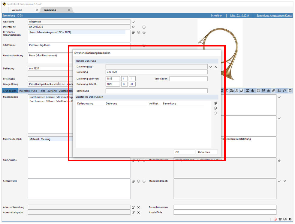Click the link chain icon in toolbar
Image resolution: width=295 pixels, height=224 pixels.
pyautogui.click(x=273, y=91)
